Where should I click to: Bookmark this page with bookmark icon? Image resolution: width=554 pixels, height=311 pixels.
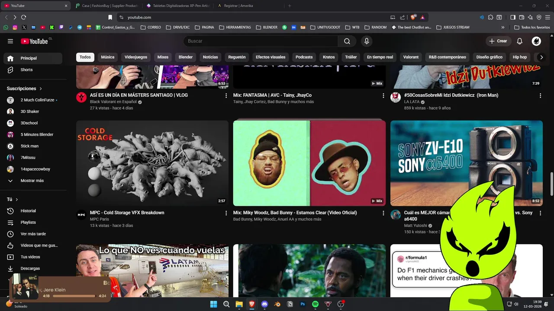click(x=110, y=17)
